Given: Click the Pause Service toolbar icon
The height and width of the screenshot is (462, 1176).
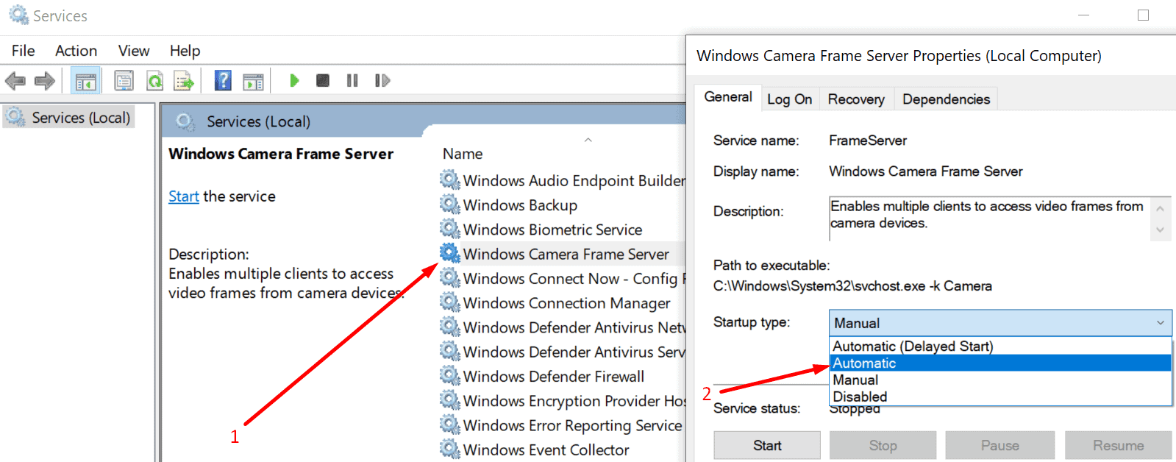Looking at the screenshot, I should point(352,80).
